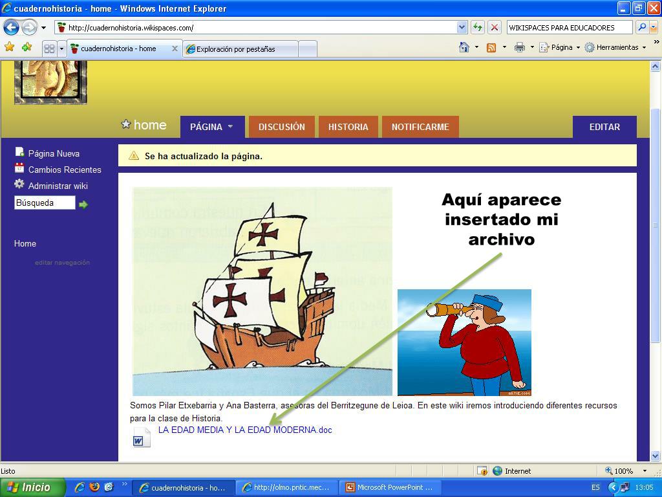Viewport: 662px width, 497px height.
Task: Click the Internet security zone indicator
Action: click(x=512, y=471)
